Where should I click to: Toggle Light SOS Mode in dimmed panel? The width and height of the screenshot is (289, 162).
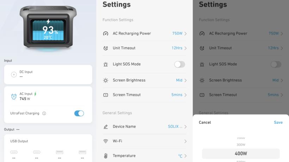pyautogui.click(x=276, y=64)
